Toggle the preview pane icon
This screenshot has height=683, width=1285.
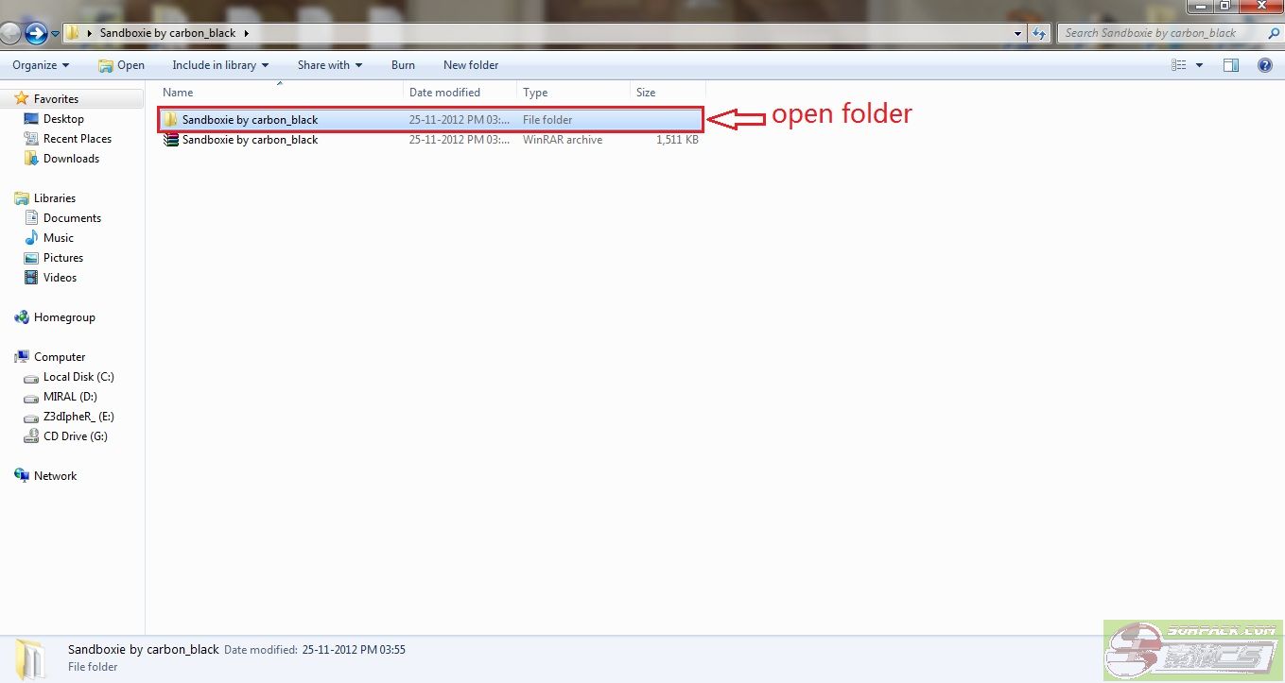pyautogui.click(x=1230, y=65)
